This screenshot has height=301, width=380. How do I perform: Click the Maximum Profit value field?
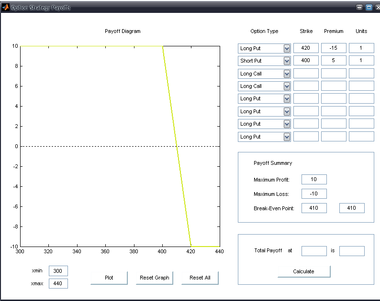314,179
